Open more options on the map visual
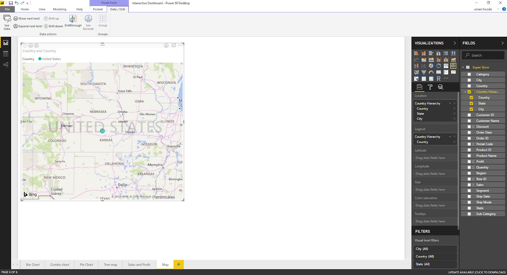The image size is (507, 275). 180,45
